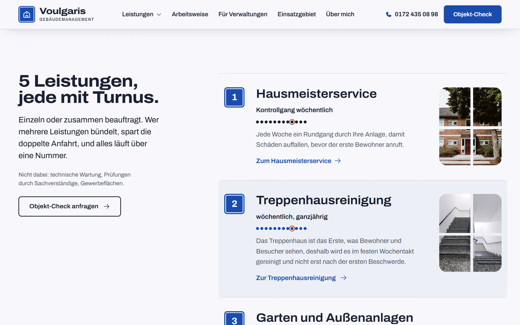This screenshot has height=325, width=520.
Task: Select the Einsatzgebiet nav item
Action: 297,14
